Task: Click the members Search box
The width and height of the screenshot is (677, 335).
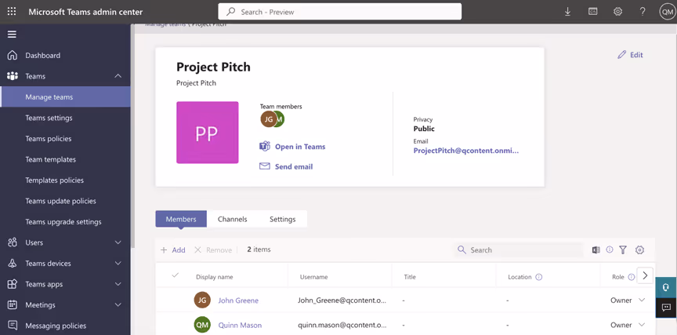Action: 518,249
